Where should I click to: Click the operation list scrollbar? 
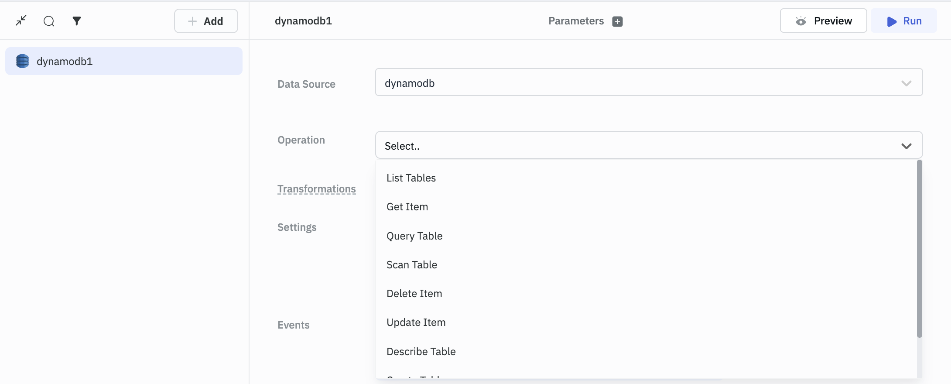(x=919, y=249)
